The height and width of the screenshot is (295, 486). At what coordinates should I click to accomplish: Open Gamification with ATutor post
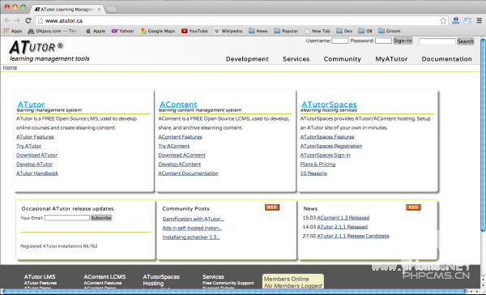[x=193, y=219]
